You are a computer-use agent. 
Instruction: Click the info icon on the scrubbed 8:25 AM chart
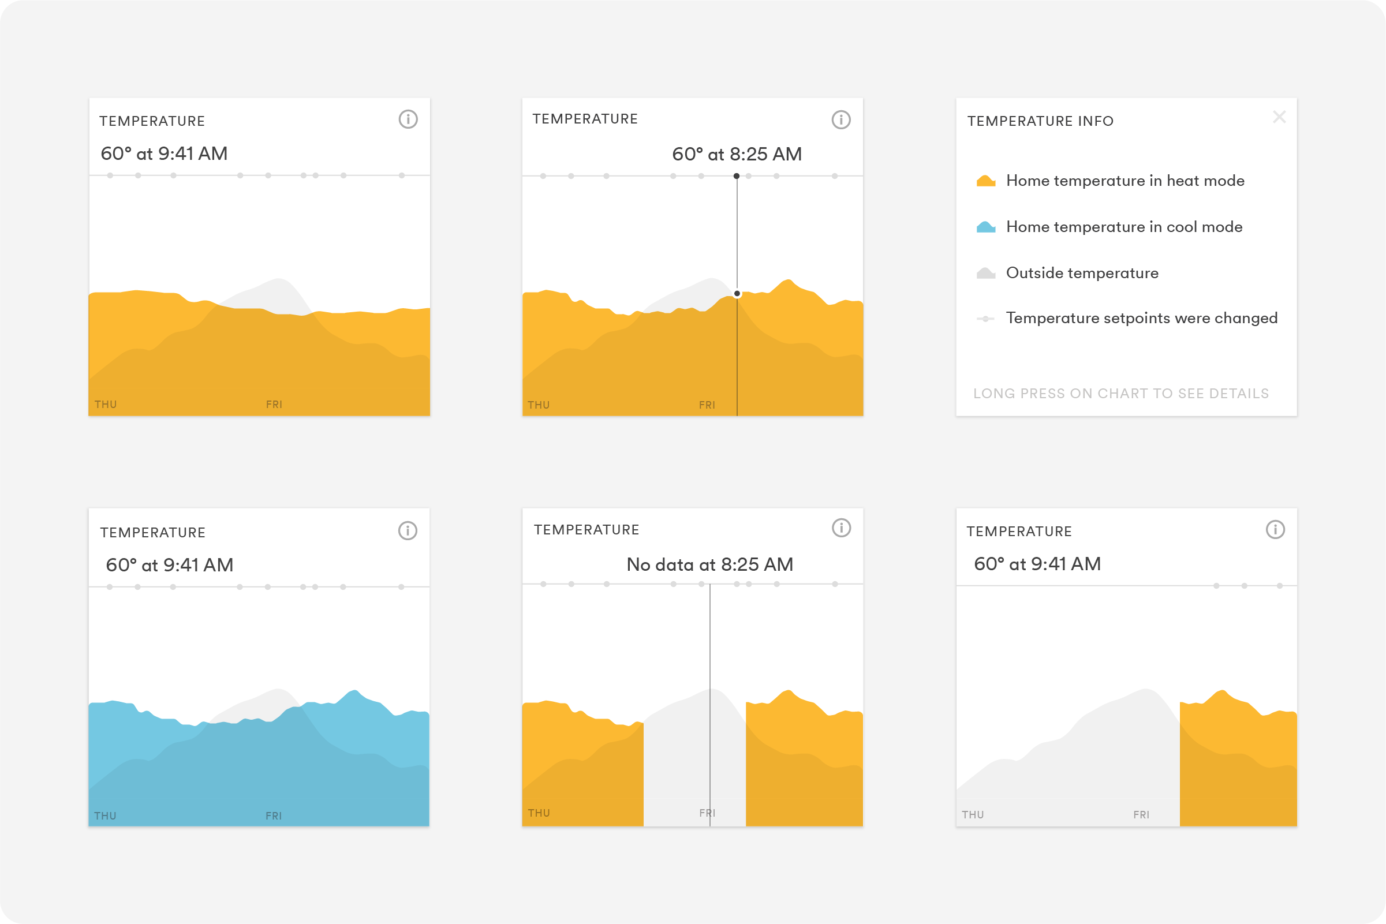[841, 119]
